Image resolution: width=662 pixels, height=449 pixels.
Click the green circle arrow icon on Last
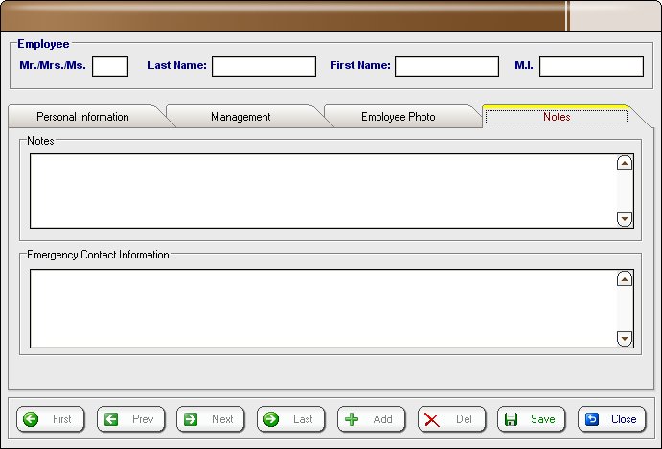271,419
